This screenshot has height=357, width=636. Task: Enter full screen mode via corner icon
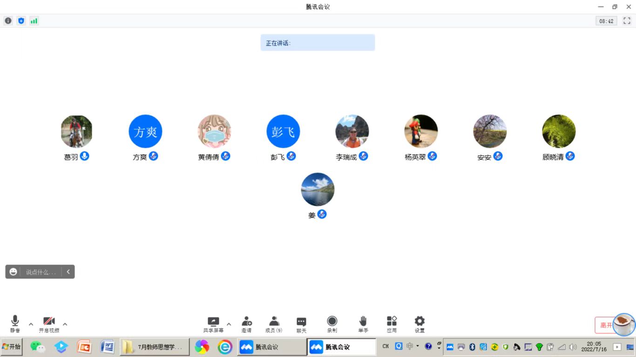[627, 21]
